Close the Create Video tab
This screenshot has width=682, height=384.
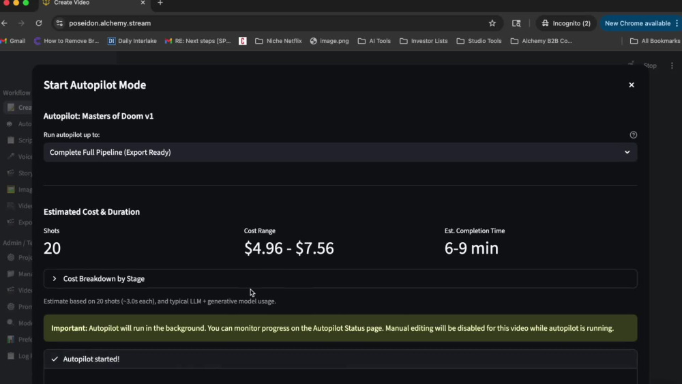tap(143, 3)
